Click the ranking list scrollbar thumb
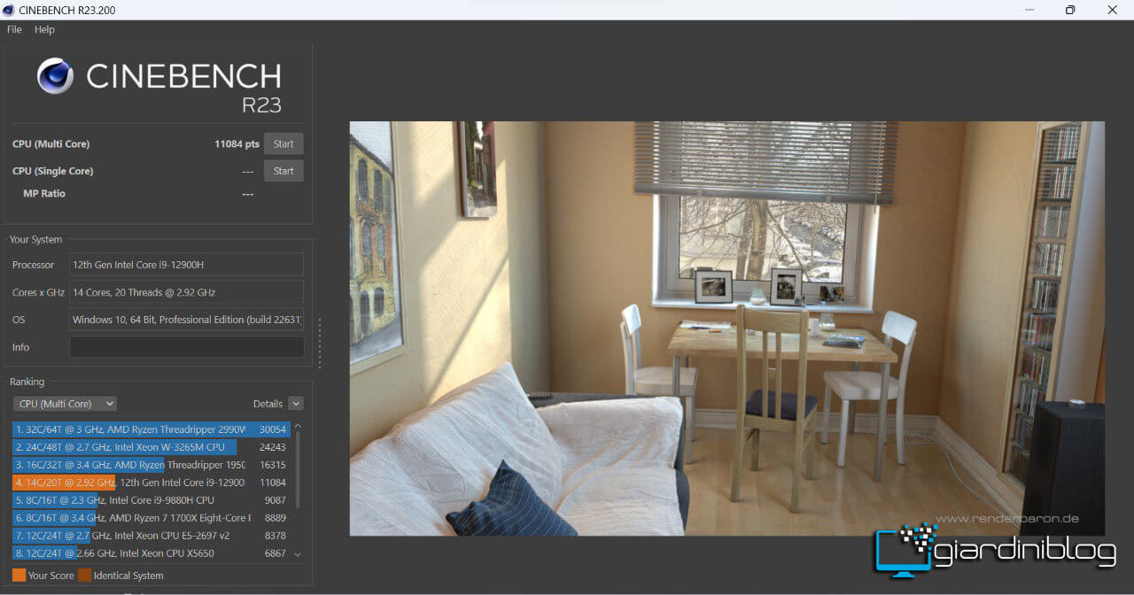 click(298, 471)
